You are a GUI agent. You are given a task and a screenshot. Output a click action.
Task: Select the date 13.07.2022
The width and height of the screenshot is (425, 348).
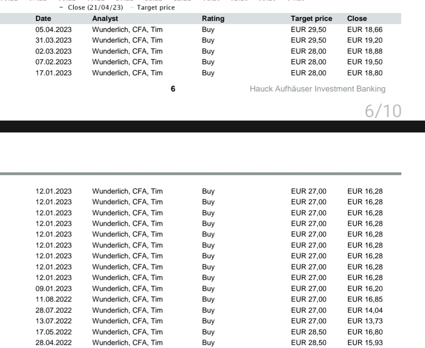[x=54, y=321]
